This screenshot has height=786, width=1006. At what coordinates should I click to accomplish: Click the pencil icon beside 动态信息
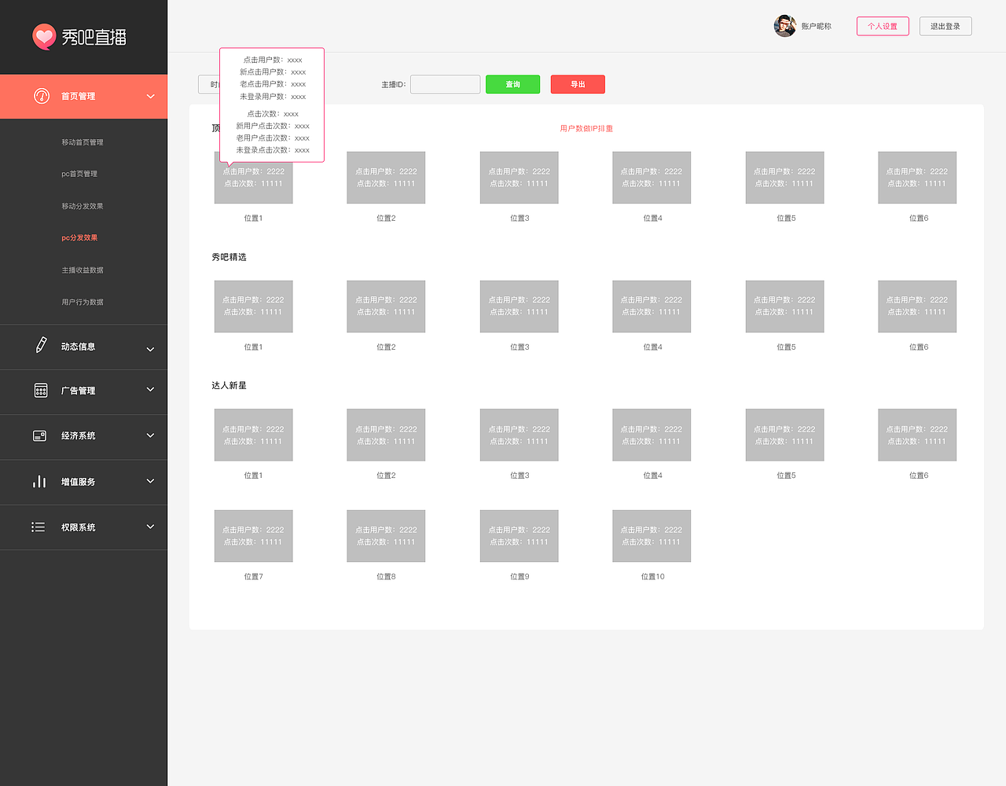coord(41,345)
